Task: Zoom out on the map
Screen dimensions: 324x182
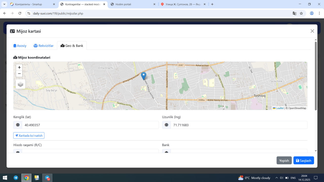Action: 19,74
